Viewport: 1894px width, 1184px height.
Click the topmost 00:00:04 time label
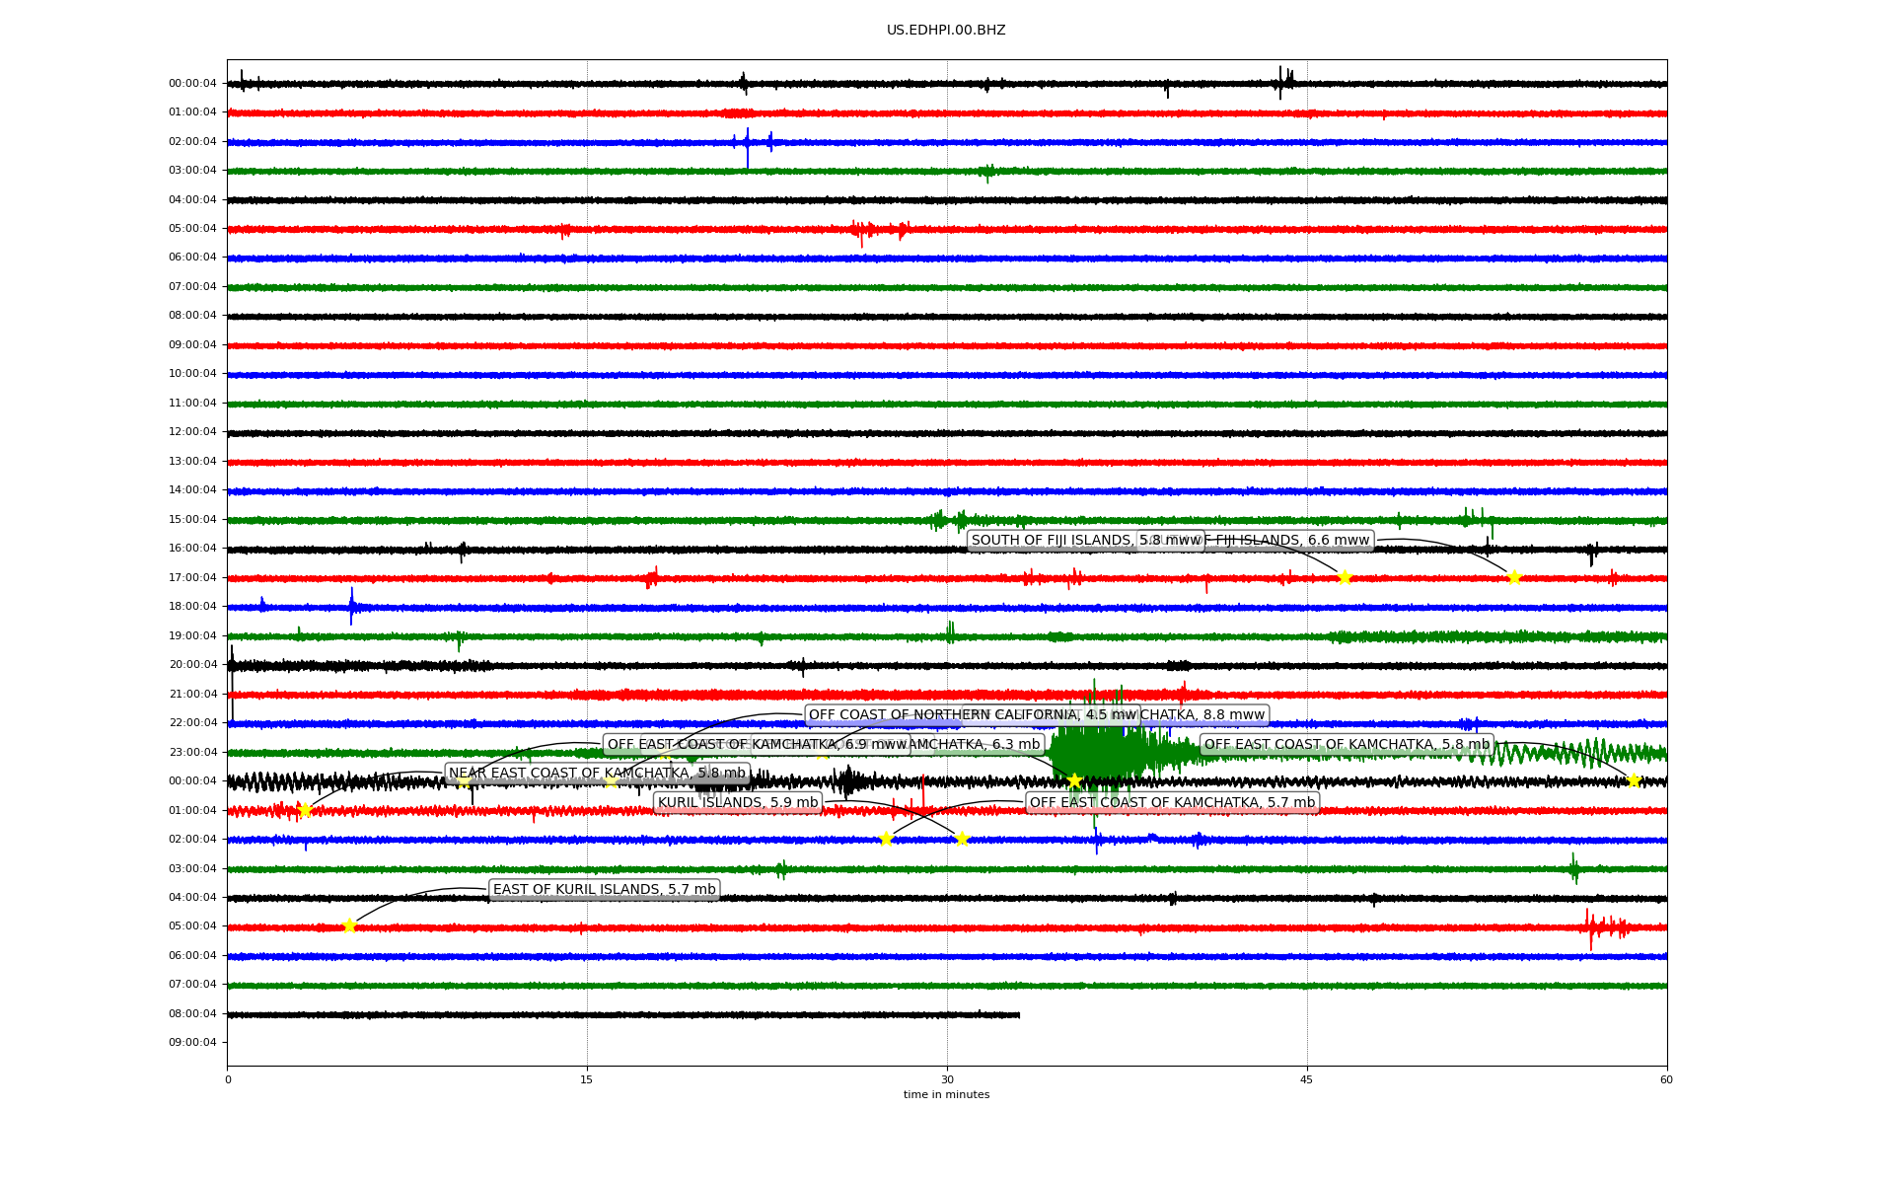pos(192,84)
